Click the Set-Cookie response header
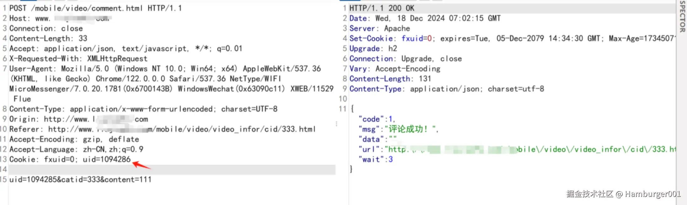 [512, 39]
